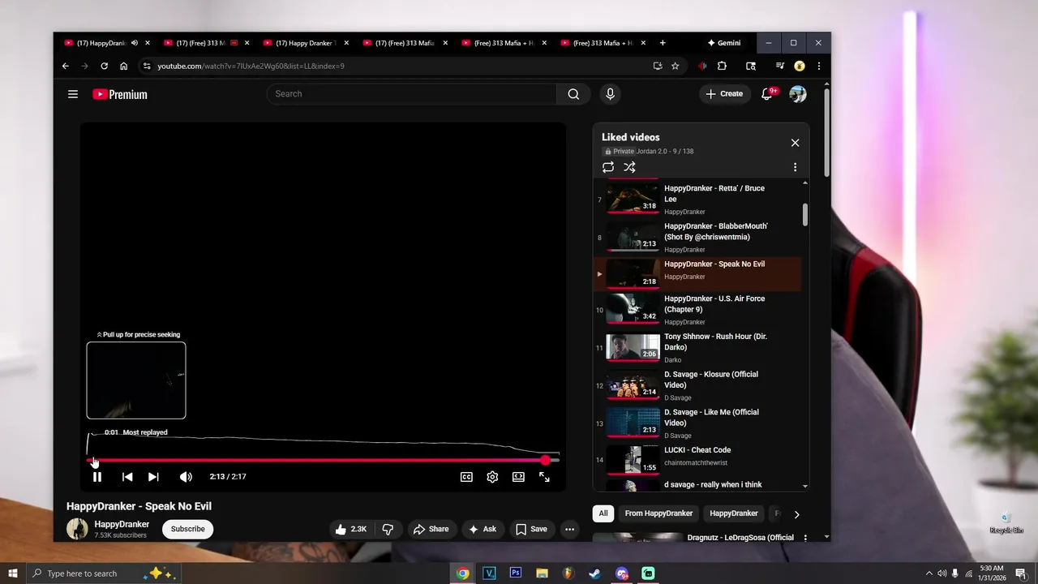1038x584 pixels.
Task: Play 'HappyDranker - U.S. Air Force (Chapter 9)'
Action: [x=697, y=309]
